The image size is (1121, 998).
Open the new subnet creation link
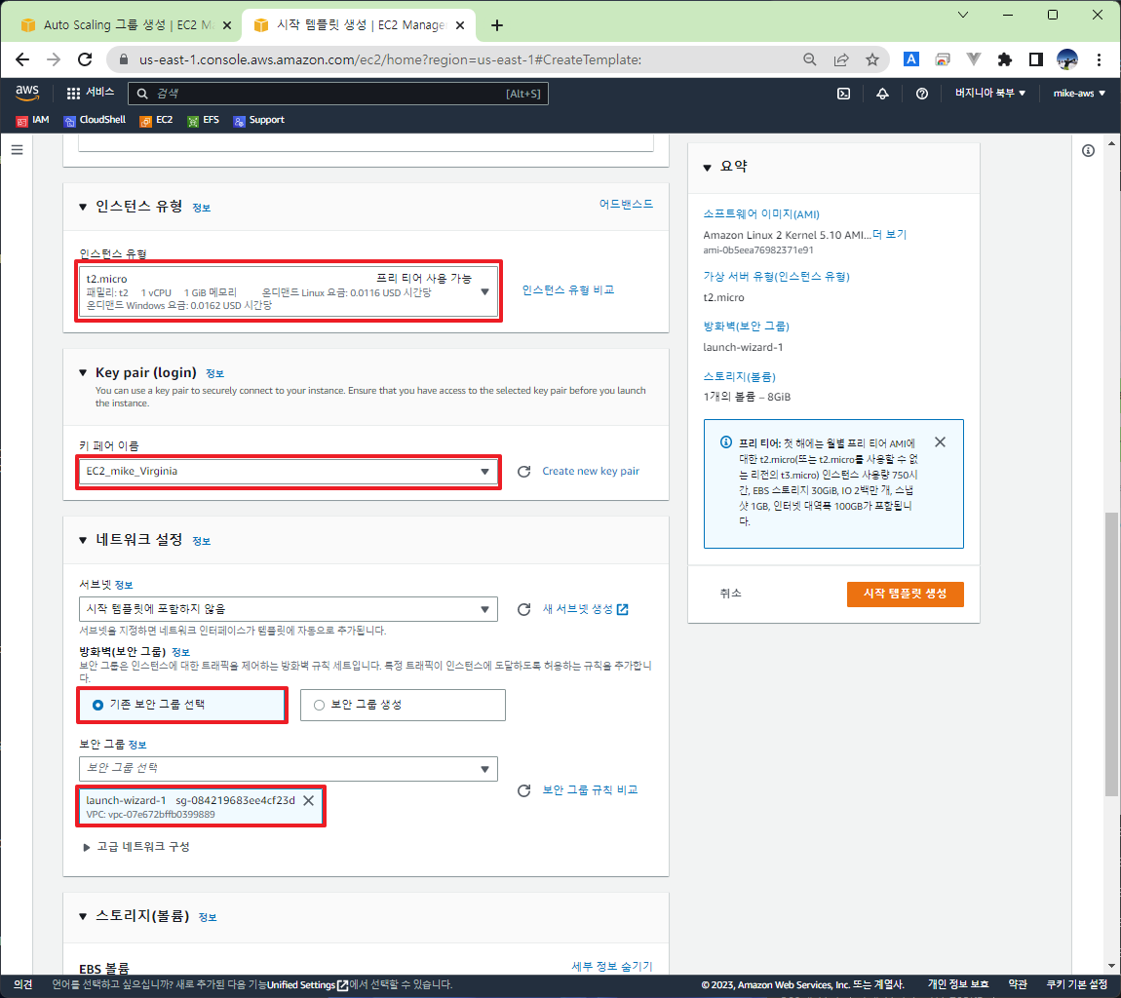(x=585, y=609)
